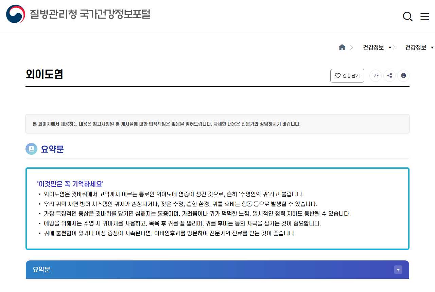Collapse the blue 요약문 bar with its arrow
Screen dimensions: 435x292
[x=398, y=270]
